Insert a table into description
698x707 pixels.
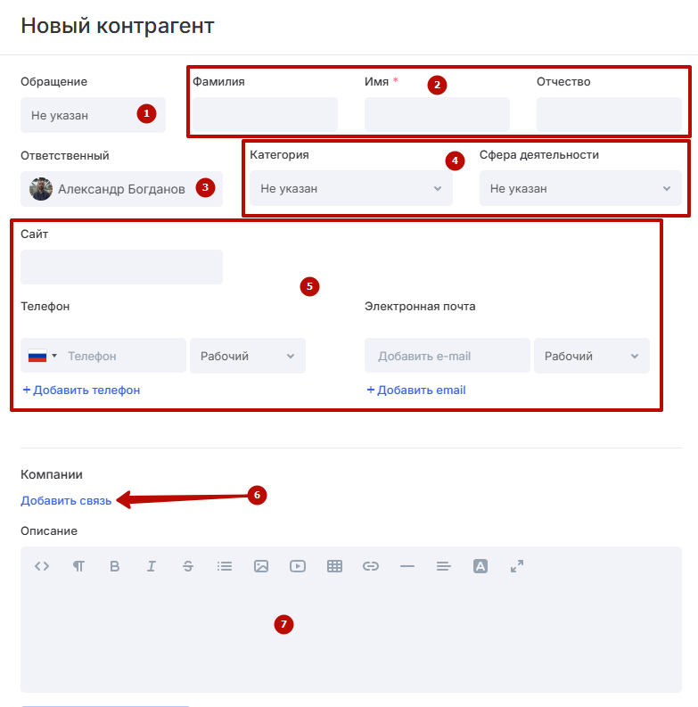pyautogui.click(x=334, y=566)
